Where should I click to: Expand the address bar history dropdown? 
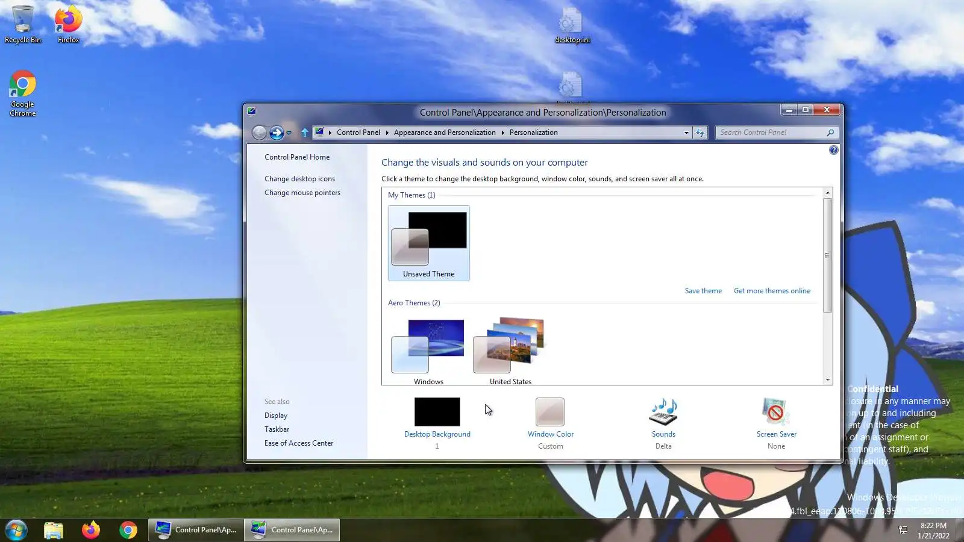coord(686,132)
